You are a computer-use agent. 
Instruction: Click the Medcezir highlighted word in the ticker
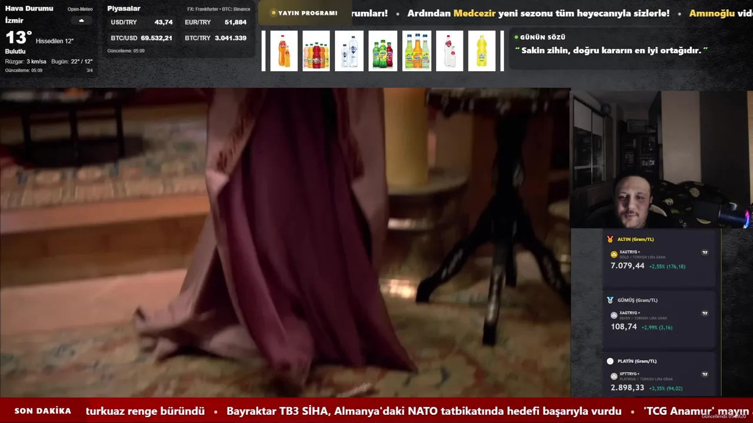point(474,13)
